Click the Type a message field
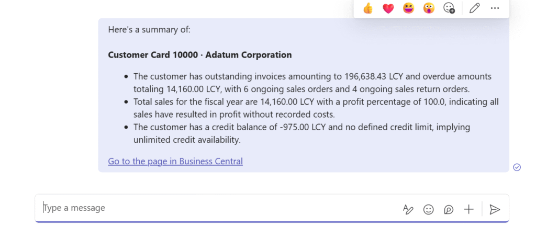536x226 pixels. click(209, 208)
